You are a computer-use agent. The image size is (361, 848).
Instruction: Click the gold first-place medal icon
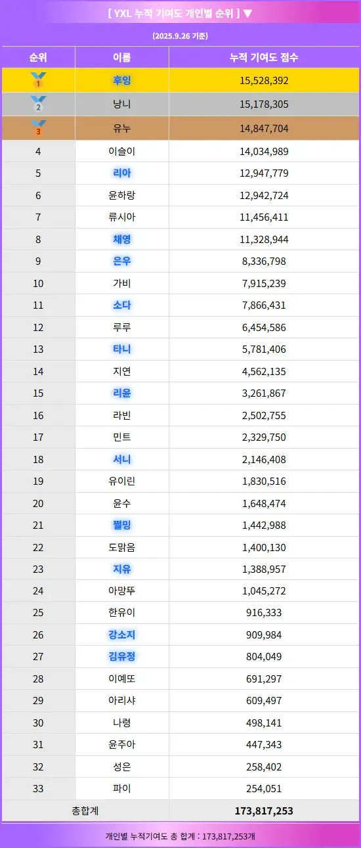[38, 80]
